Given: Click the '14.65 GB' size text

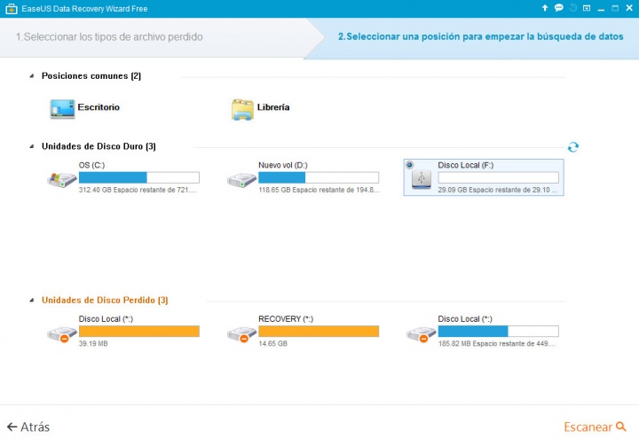Looking at the screenshot, I should [272, 344].
